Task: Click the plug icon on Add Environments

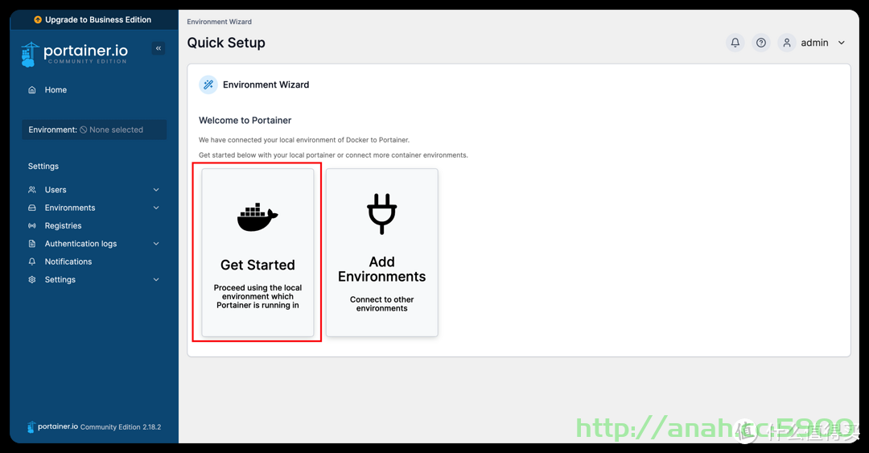Action: coord(382,214)
